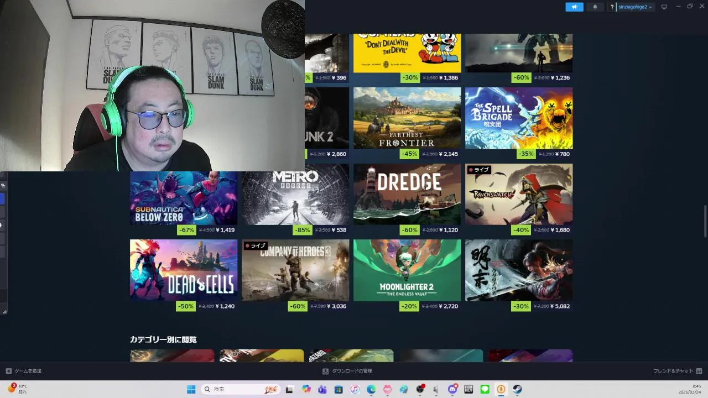708x398 pixels.
Task: Expand the sinziagohige2 account dropdown
Action: pyautogui.click(x=635, y=7)
